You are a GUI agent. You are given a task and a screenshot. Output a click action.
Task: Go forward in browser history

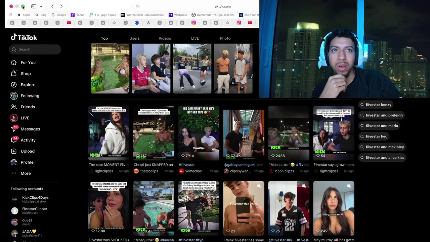[x=61, y=6]
